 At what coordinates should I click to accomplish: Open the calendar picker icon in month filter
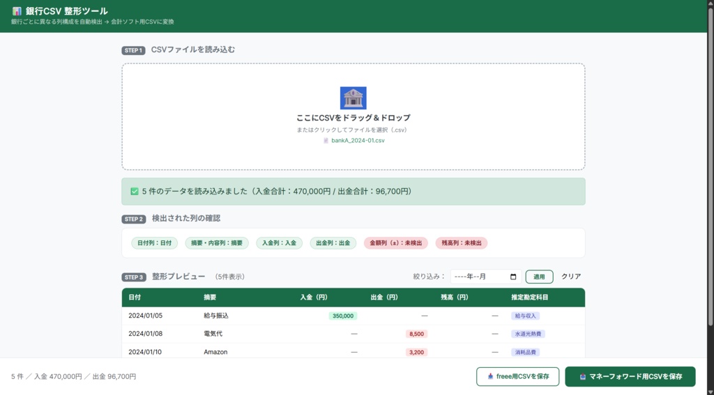coord(513,277)
